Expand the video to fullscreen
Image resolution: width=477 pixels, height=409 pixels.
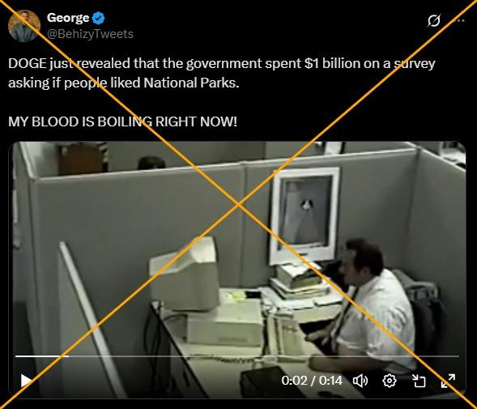448,381
